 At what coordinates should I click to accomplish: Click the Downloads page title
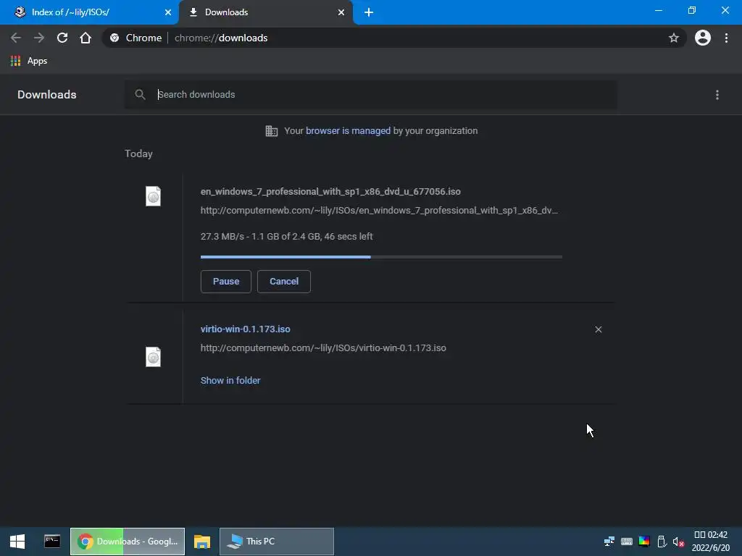point(47,95)
